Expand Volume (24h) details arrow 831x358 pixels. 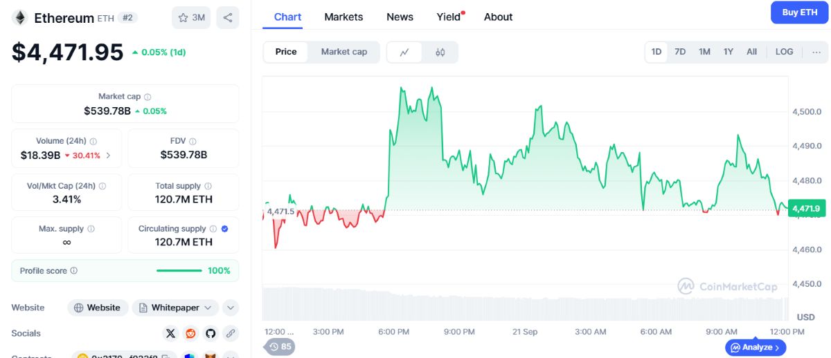coord(109,156)
